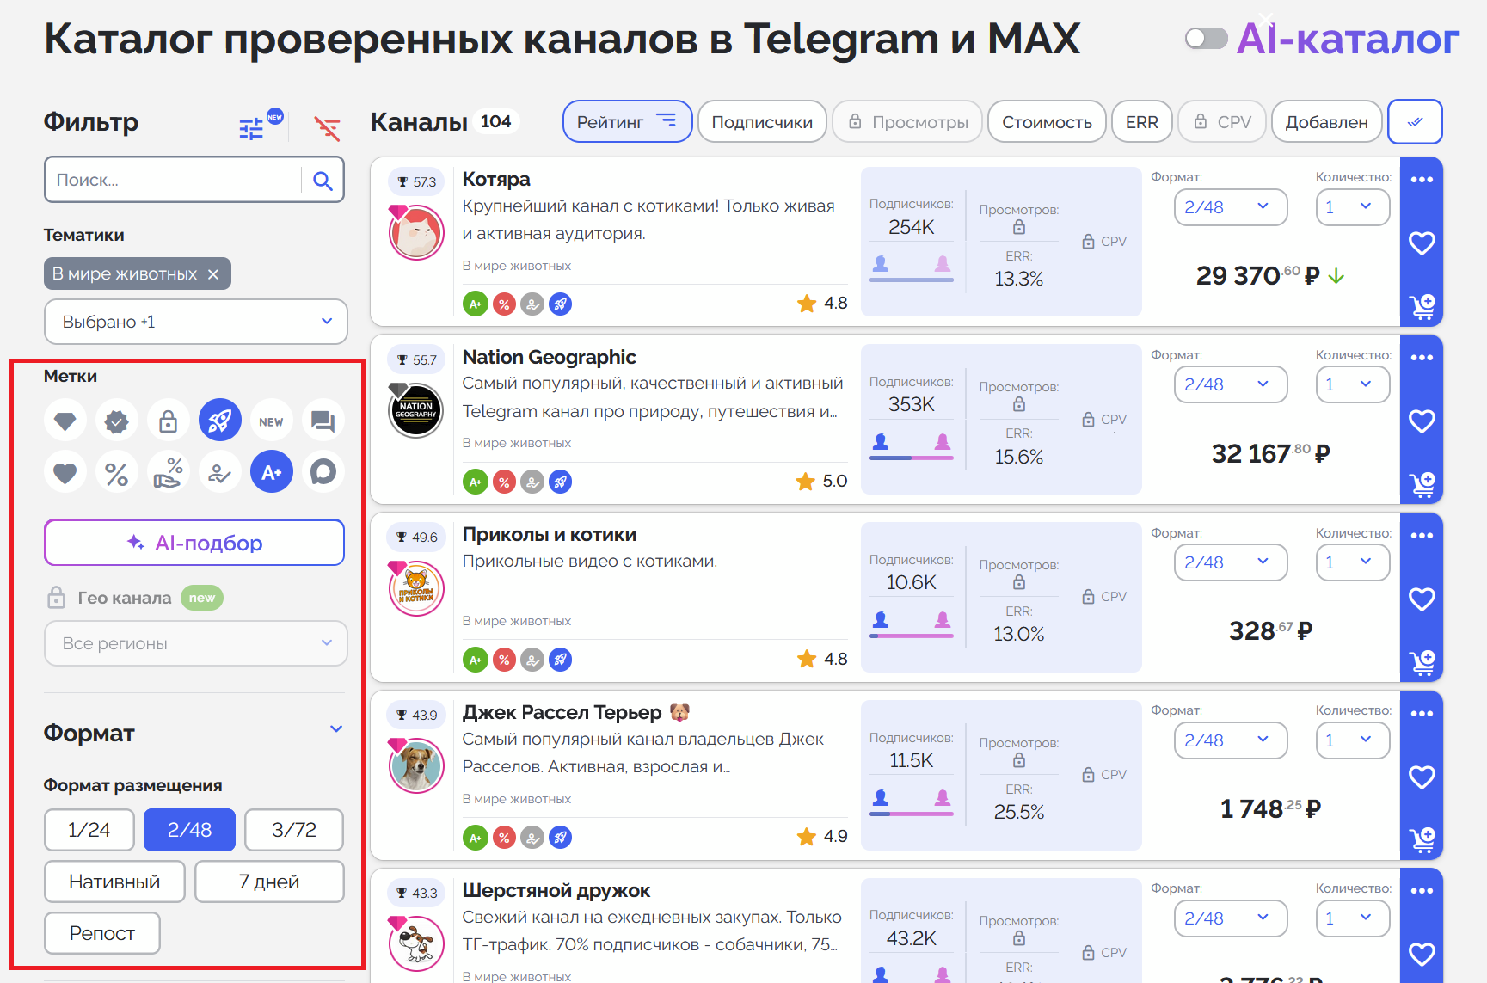The width and height of the screenshot is (1487, 983).
Task: Click the Поиск search field
Action: click(172, 179)
